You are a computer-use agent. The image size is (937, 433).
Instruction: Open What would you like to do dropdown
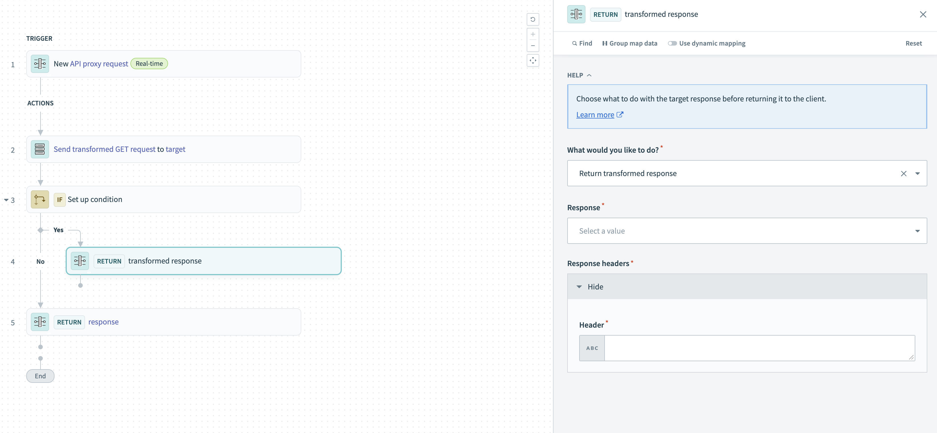tap(917, 174)
